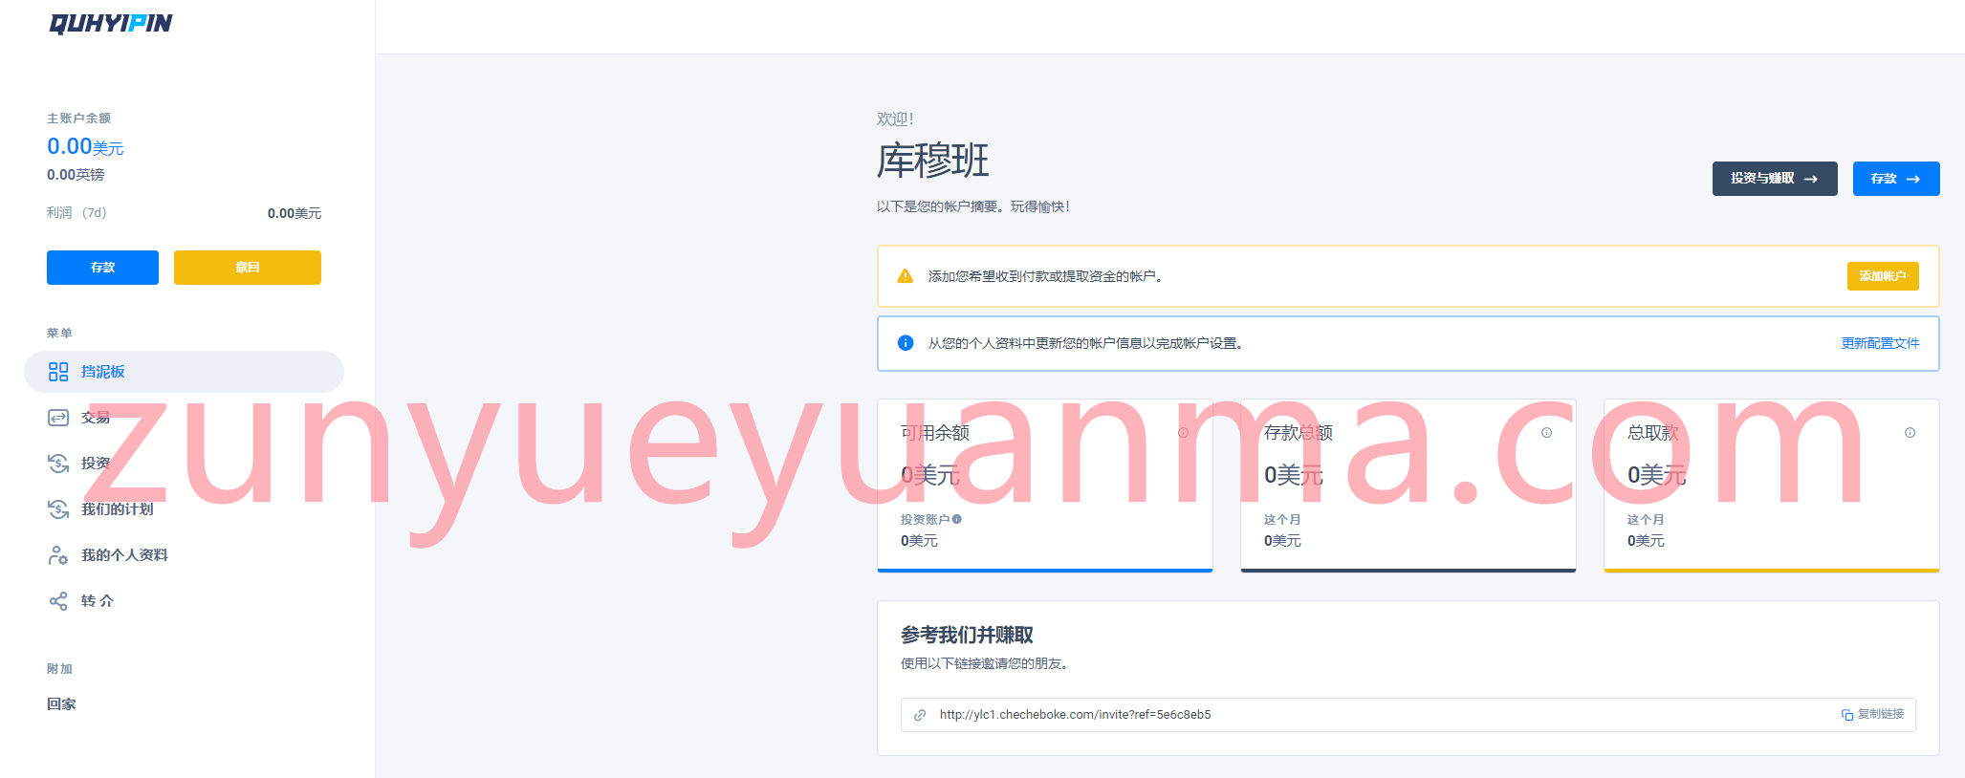
Task: Click the profile person icon in sidebar
Action: pos(58,555)
